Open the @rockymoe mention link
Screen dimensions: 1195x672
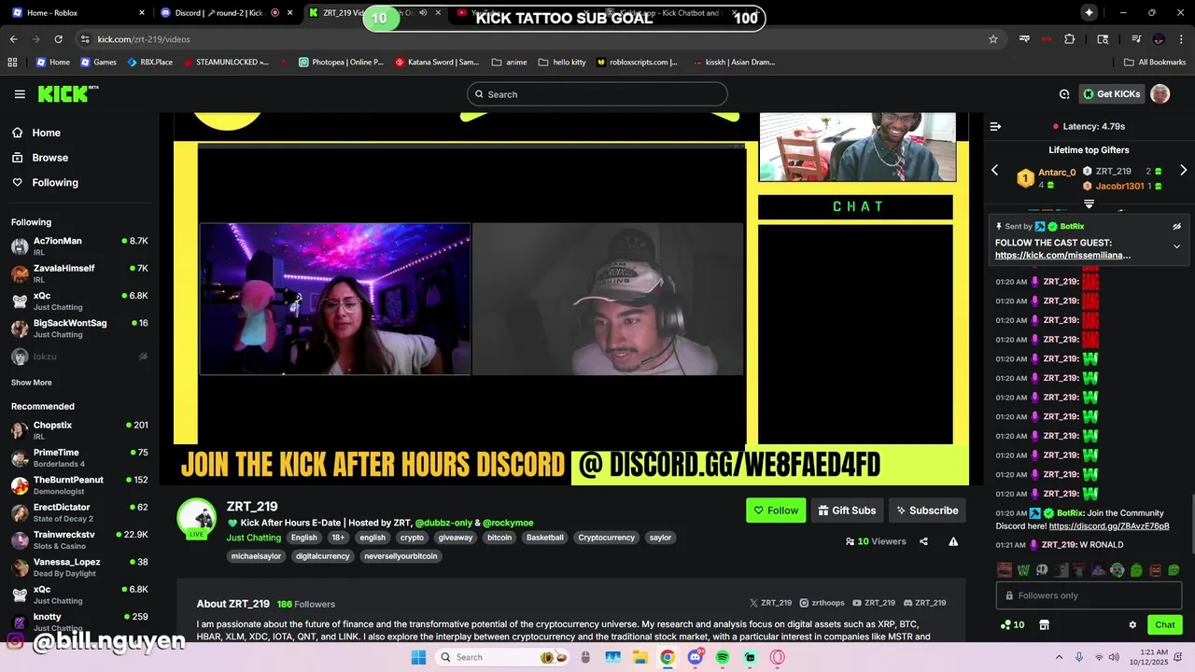(x=508, y=523)
